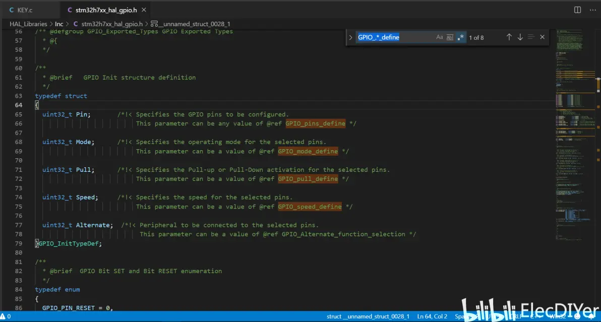Click the minimap code overview
This screenshot has width=601, height=322.
point(573,126)
